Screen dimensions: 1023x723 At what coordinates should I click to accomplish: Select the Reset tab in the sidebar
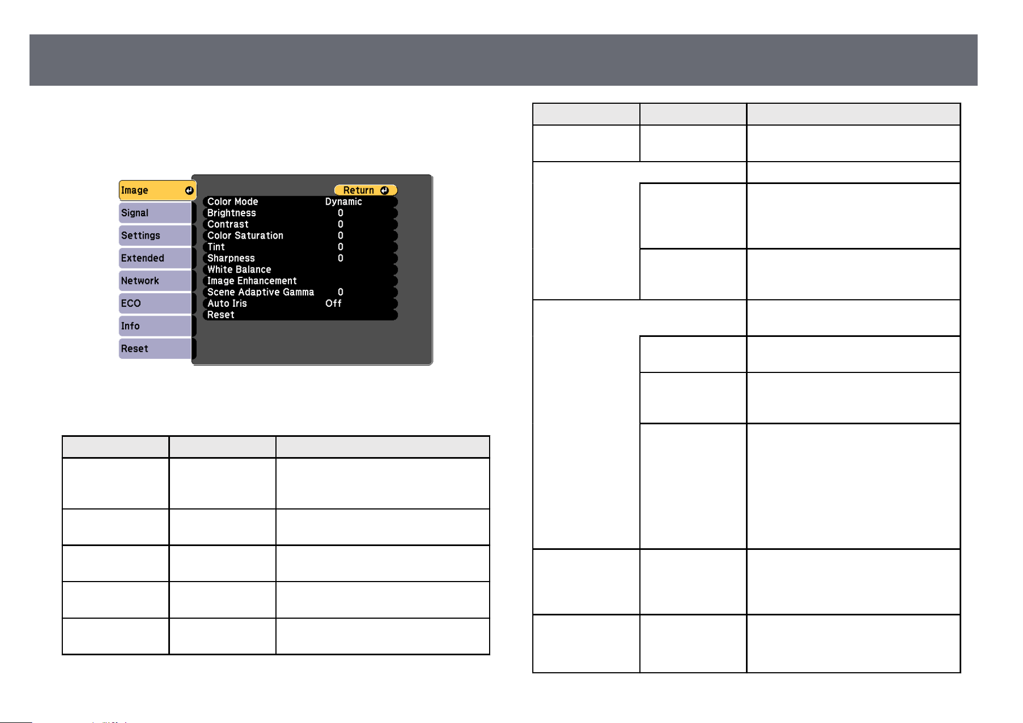click(x=155, y=348)
